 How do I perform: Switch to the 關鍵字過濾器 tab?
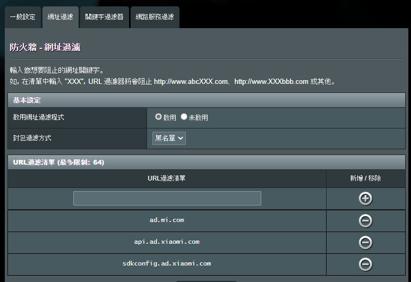(104, 17)
